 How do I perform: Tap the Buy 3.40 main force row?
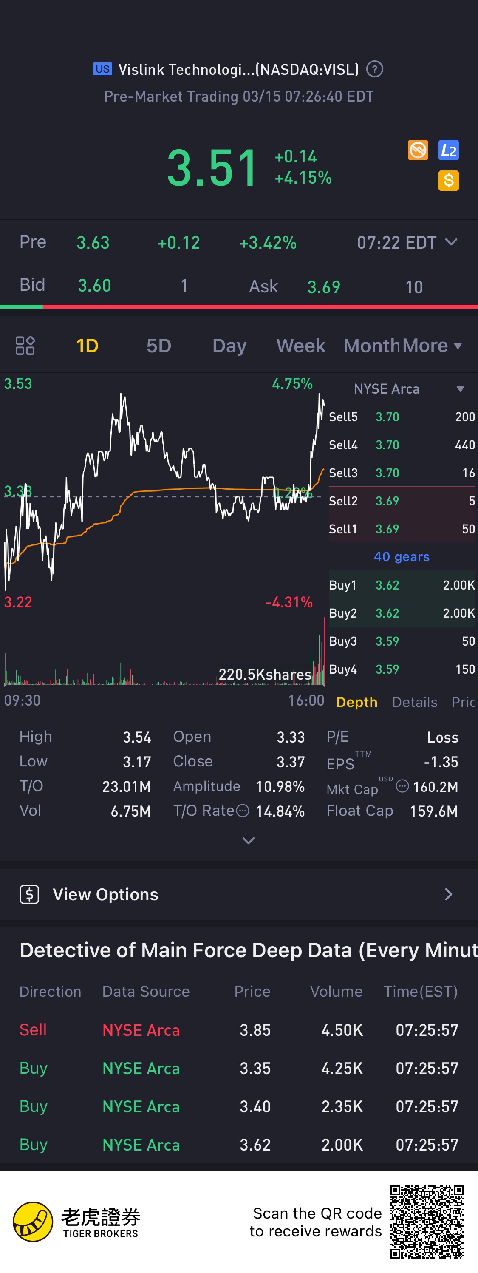tap(239, 1106)
